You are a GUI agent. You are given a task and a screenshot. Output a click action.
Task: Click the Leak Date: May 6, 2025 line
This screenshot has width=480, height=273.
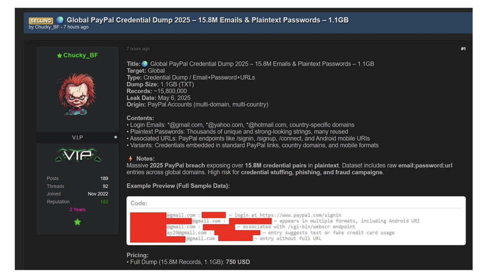point(158,98)
